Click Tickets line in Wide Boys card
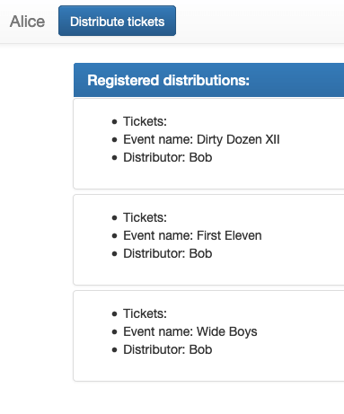The width and height of the screenshot is (344, 414). (145, 313)
